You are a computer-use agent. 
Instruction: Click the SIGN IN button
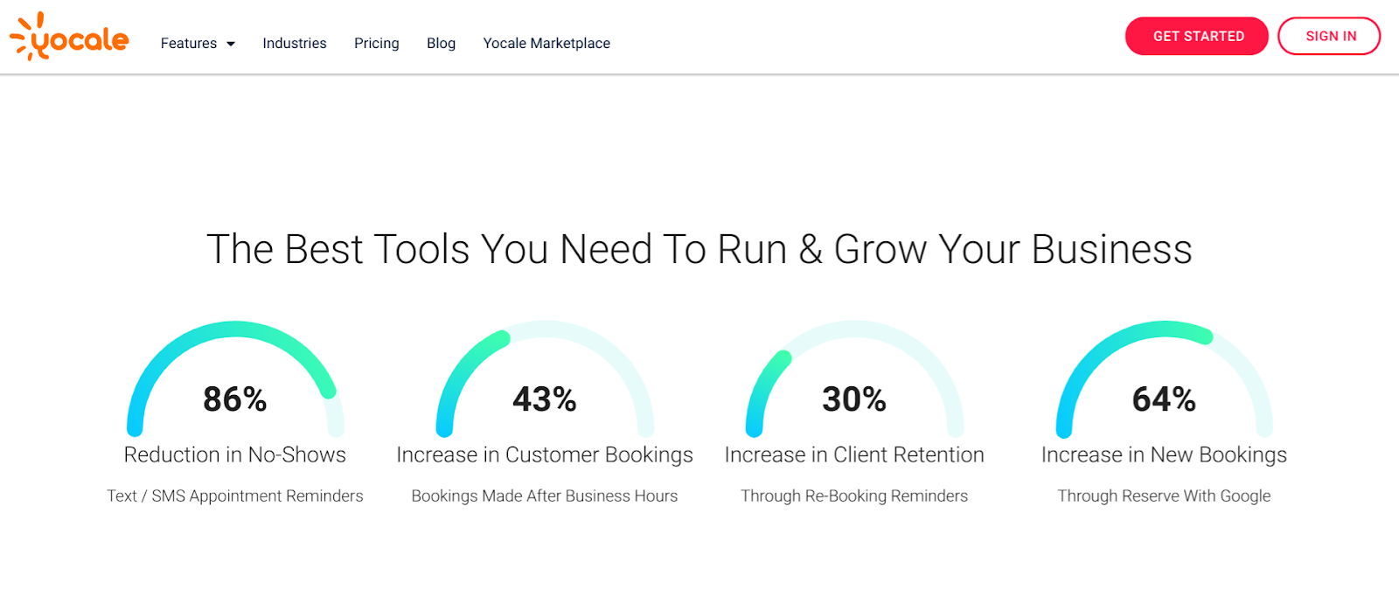click(x=1329, y=36)
